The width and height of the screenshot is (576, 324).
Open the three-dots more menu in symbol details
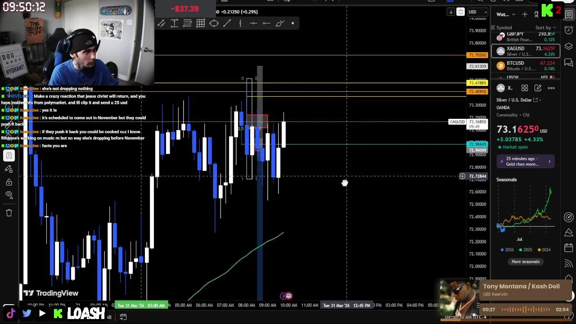[x=551, y=88]
